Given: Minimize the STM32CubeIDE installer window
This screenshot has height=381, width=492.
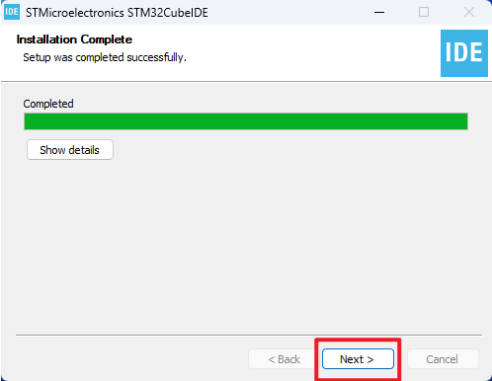Looking at the screenshot, I should click(379, 13).
